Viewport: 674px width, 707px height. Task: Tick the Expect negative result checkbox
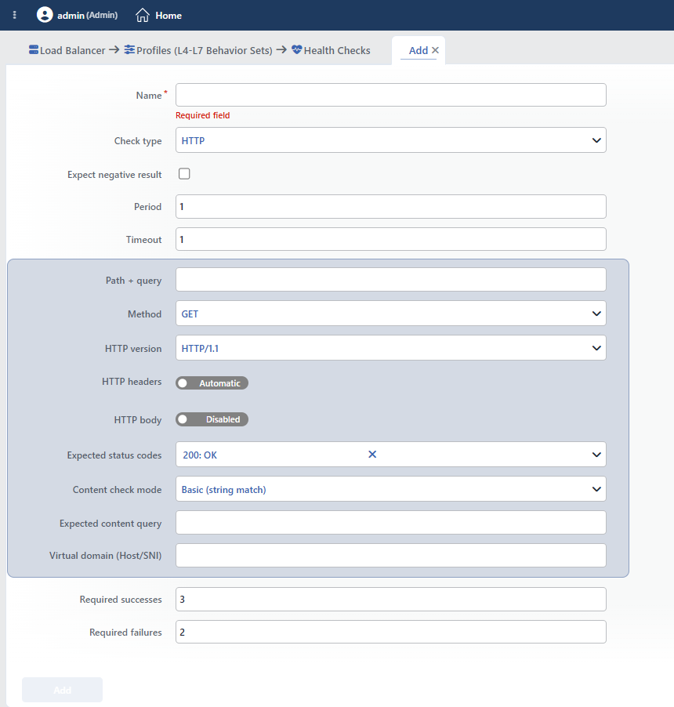pos(184,173)
